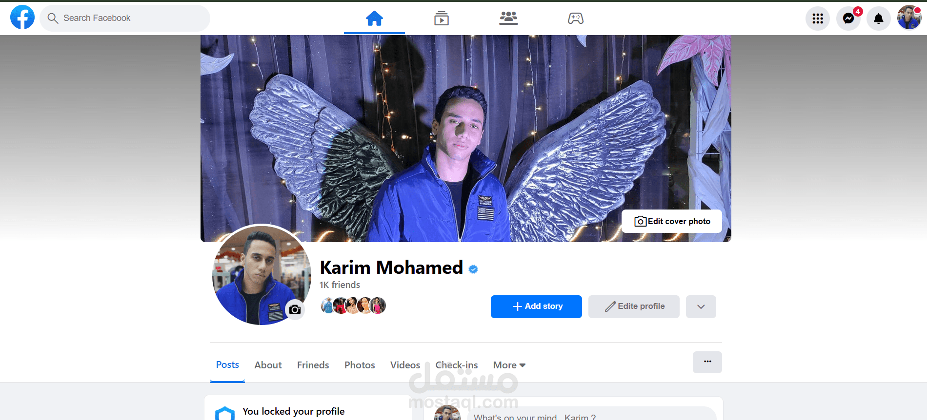The height and width of the screenshot is (420, 927).
Task: Switch to the Videos tab
Action: tap(405, 365)
